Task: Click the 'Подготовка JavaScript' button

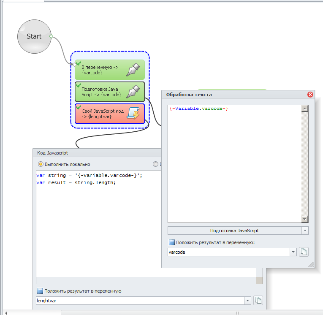Action: pyautogui.click(x=234, y=231)
